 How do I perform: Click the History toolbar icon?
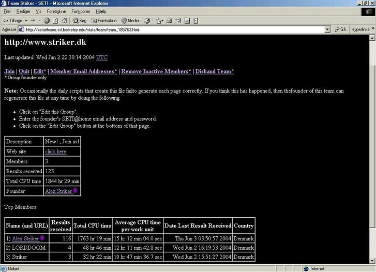tap(147, 21)
